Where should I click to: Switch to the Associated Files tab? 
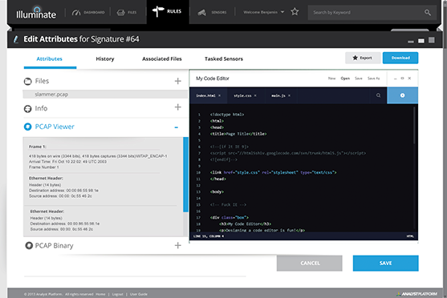coord(162,59)
